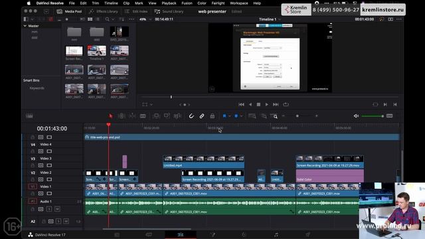This screenshot has height=239, width=425.
Task: Click the V1 destination control
Action: [x=33, y=187]
